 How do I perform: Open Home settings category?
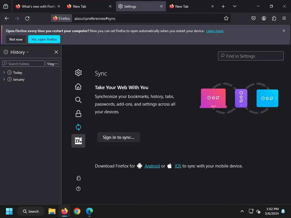coord(78,87)
